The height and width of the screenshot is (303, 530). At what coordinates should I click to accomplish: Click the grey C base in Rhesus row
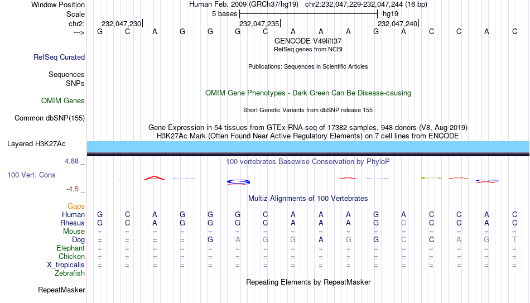pos(403,223)
